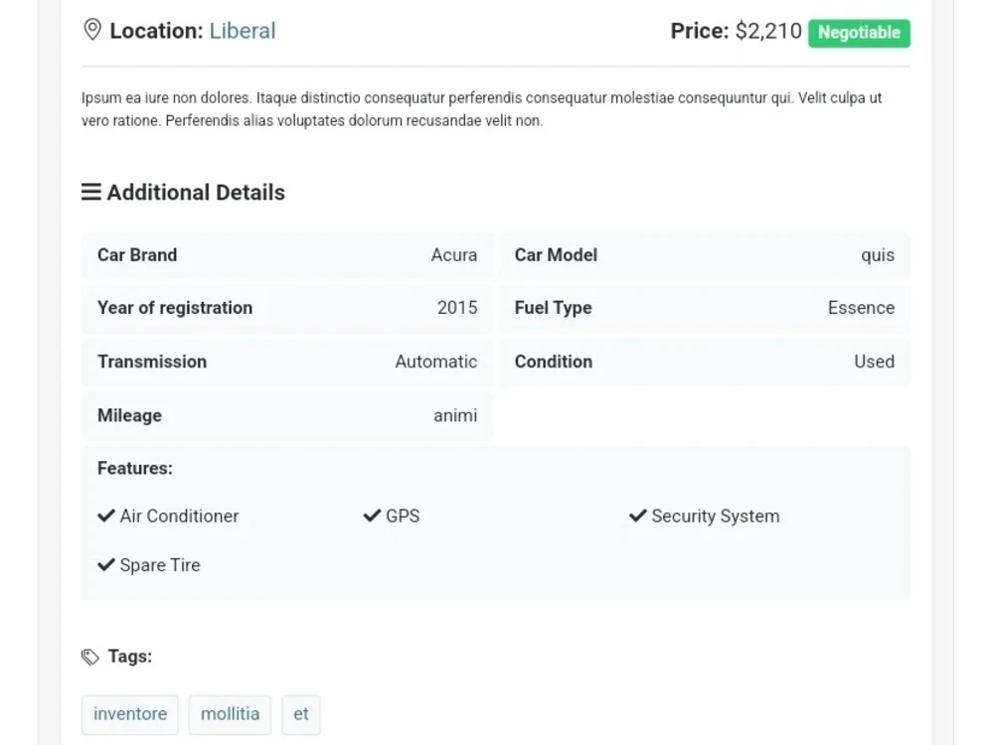Click the Spare Tire checkmark icon
The height and width of the screenshot is (745, 994).
click(x=106, y=564)
